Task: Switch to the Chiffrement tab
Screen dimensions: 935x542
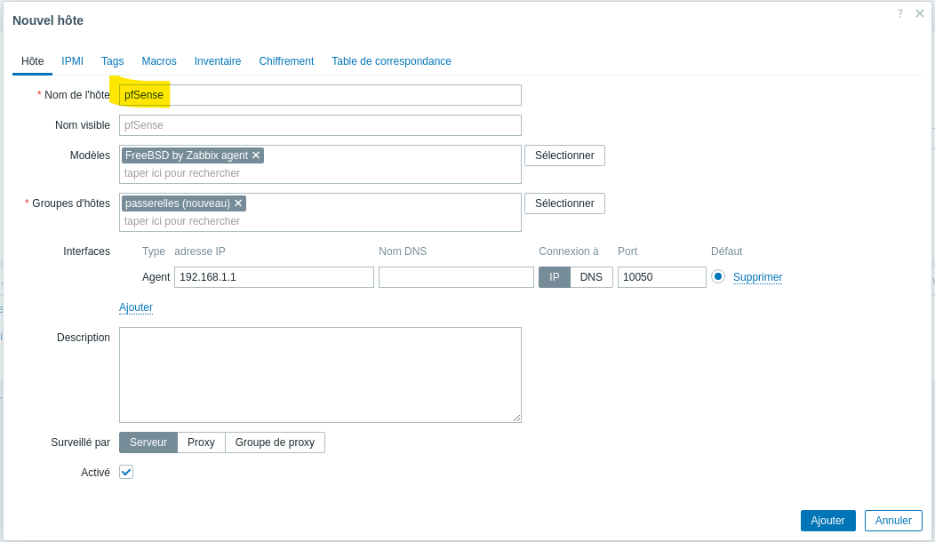Action: [286, 60]
